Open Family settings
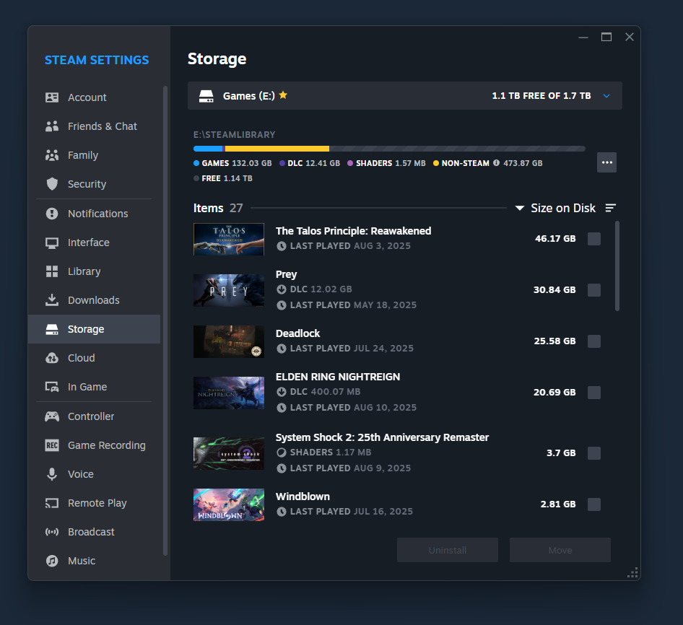Viewport: 683px width, 625px height. [x=94, y=155]
